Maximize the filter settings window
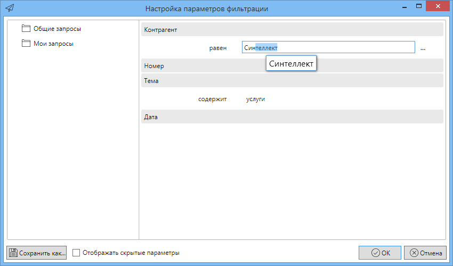Screen dimensions: 453x266 tap(419, 6)
